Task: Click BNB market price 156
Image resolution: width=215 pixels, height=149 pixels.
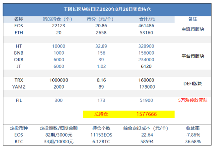Action: [x=101, y=53]
